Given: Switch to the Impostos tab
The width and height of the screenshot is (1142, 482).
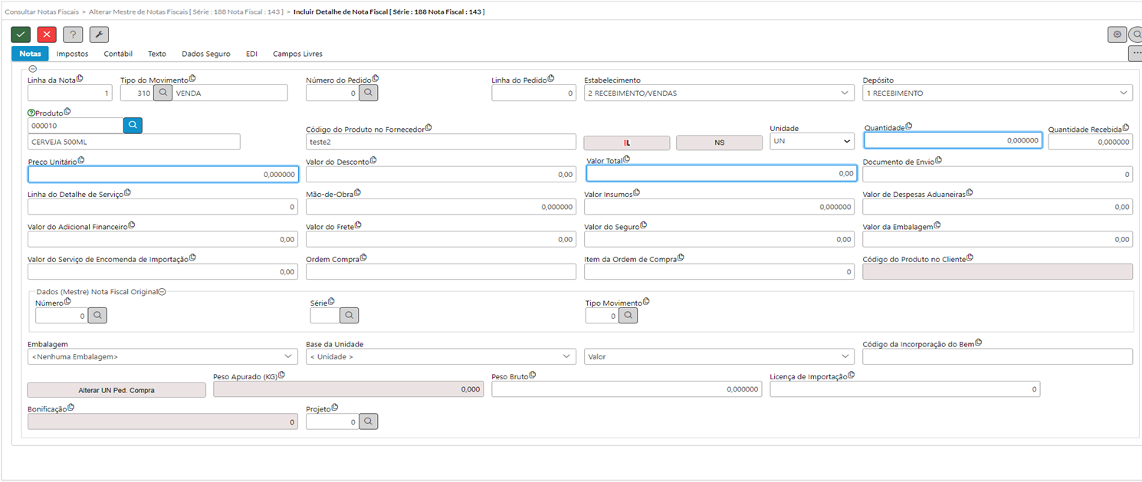Looking at the screenshot, I should 72,54.
